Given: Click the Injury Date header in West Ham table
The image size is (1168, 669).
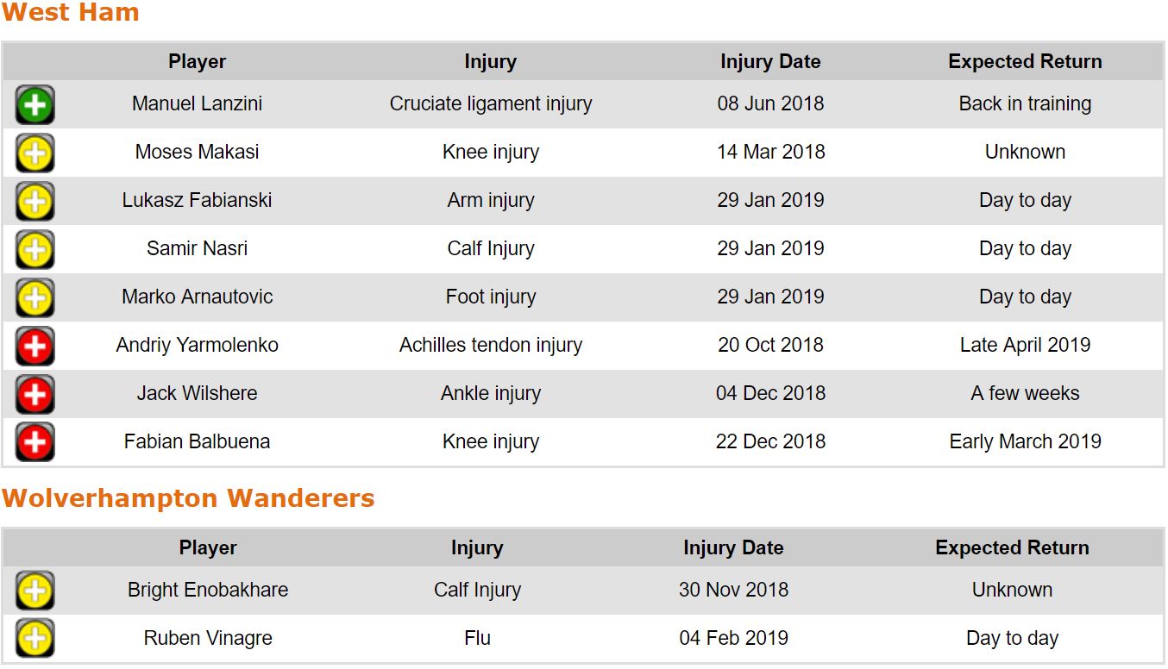Looking at the screenshot, I should (770, 62).
